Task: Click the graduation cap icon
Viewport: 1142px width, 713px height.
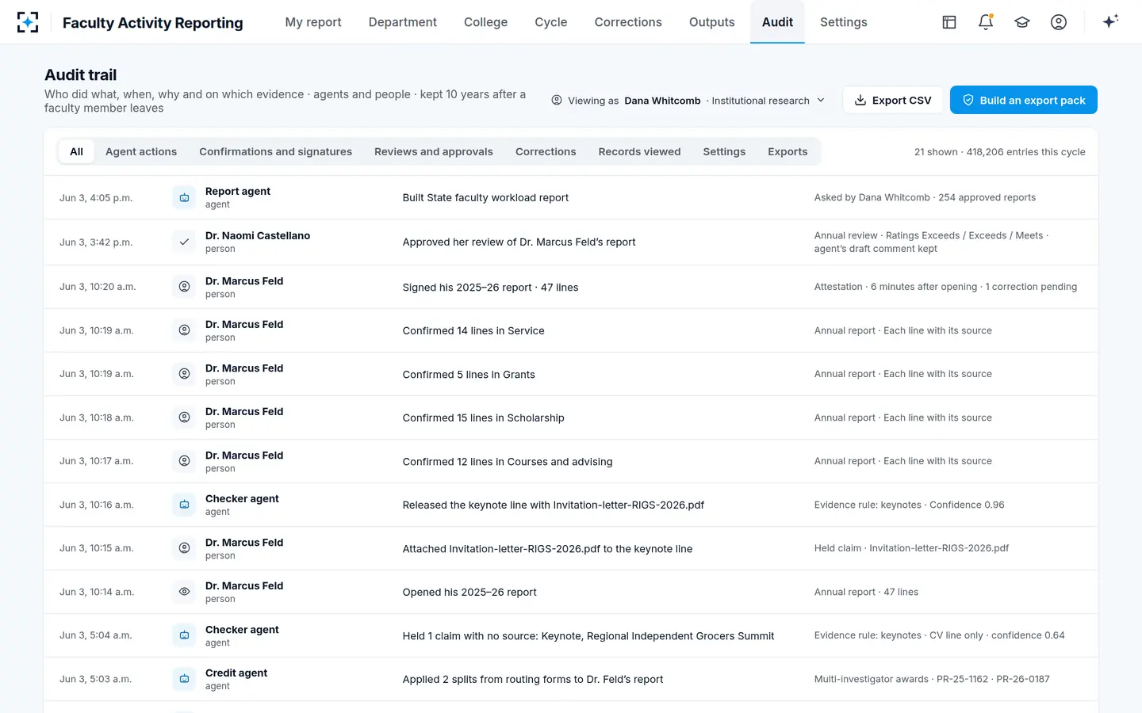Action: [x=1022, y=22]
